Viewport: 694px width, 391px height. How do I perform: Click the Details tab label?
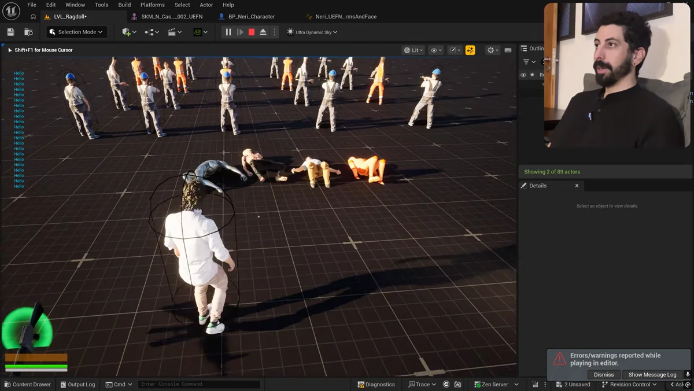(x=538, y=186)
